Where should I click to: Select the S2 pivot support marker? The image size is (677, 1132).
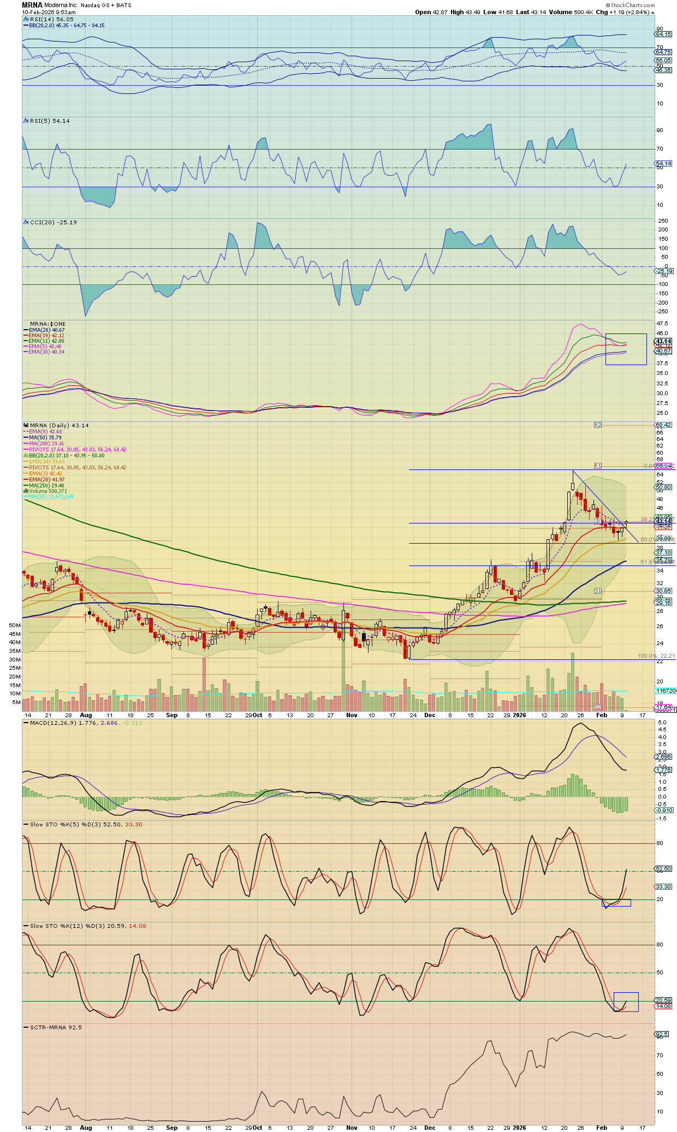(598, 707)
